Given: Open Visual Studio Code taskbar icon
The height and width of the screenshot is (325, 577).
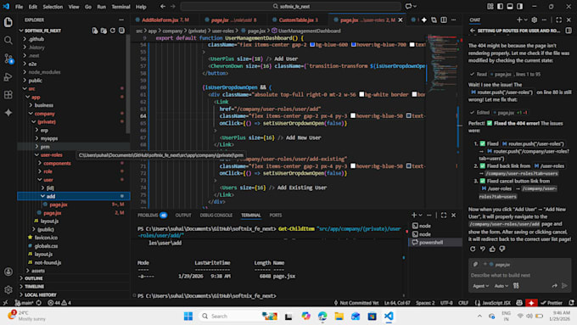Looking at the screenshot, I should click(389, 316).
